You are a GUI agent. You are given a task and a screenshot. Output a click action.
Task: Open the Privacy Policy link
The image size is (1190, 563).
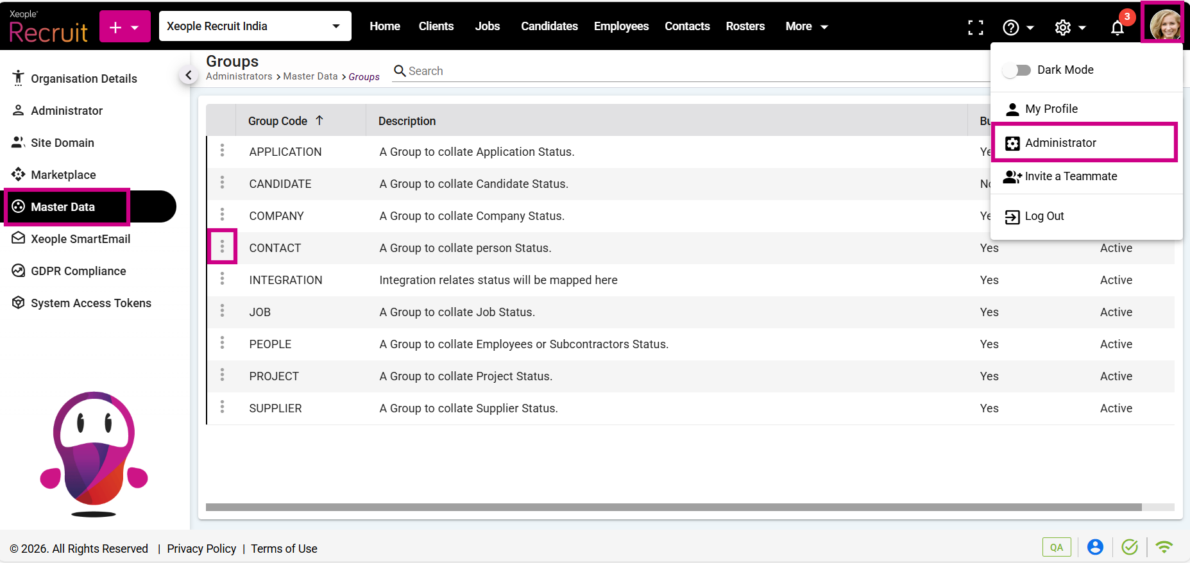click(x=201, y=548)
